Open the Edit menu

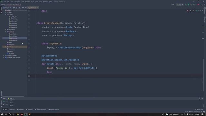[8, 2]
